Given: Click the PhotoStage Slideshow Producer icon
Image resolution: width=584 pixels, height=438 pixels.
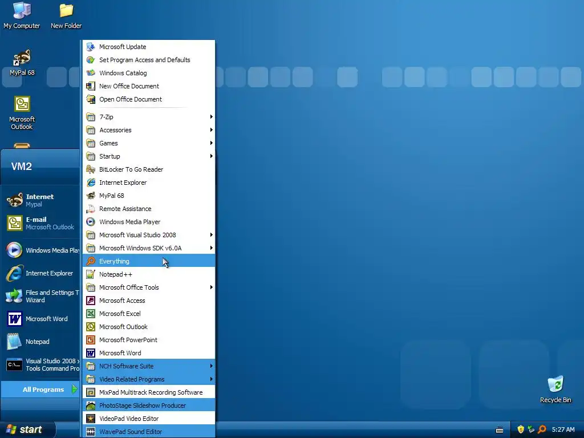Looking at the screenshot, I should click(91, 405).
